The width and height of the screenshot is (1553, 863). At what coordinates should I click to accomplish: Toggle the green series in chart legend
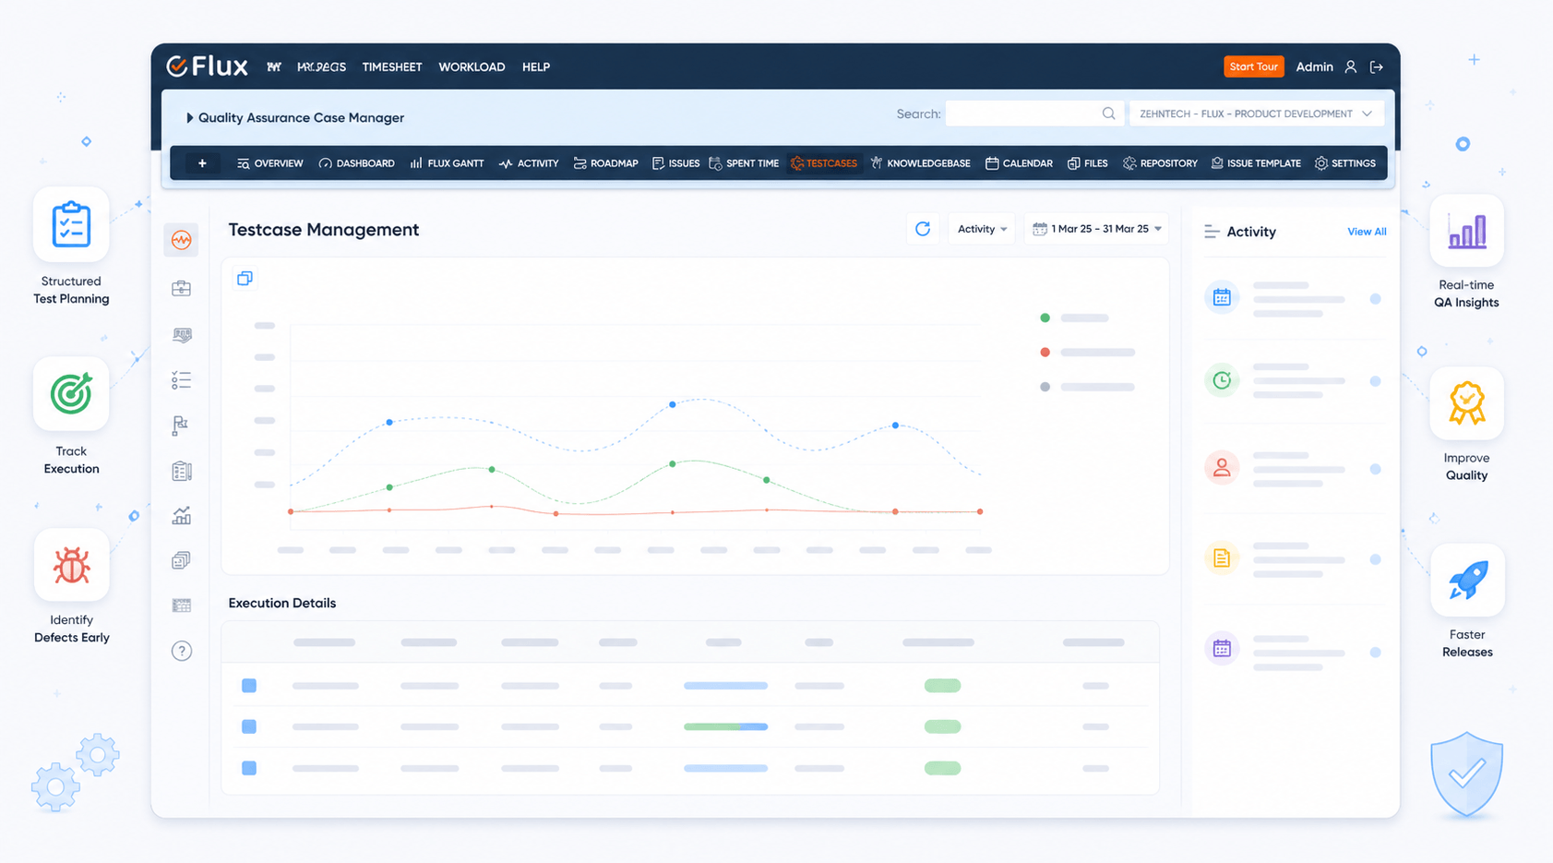1074,318
